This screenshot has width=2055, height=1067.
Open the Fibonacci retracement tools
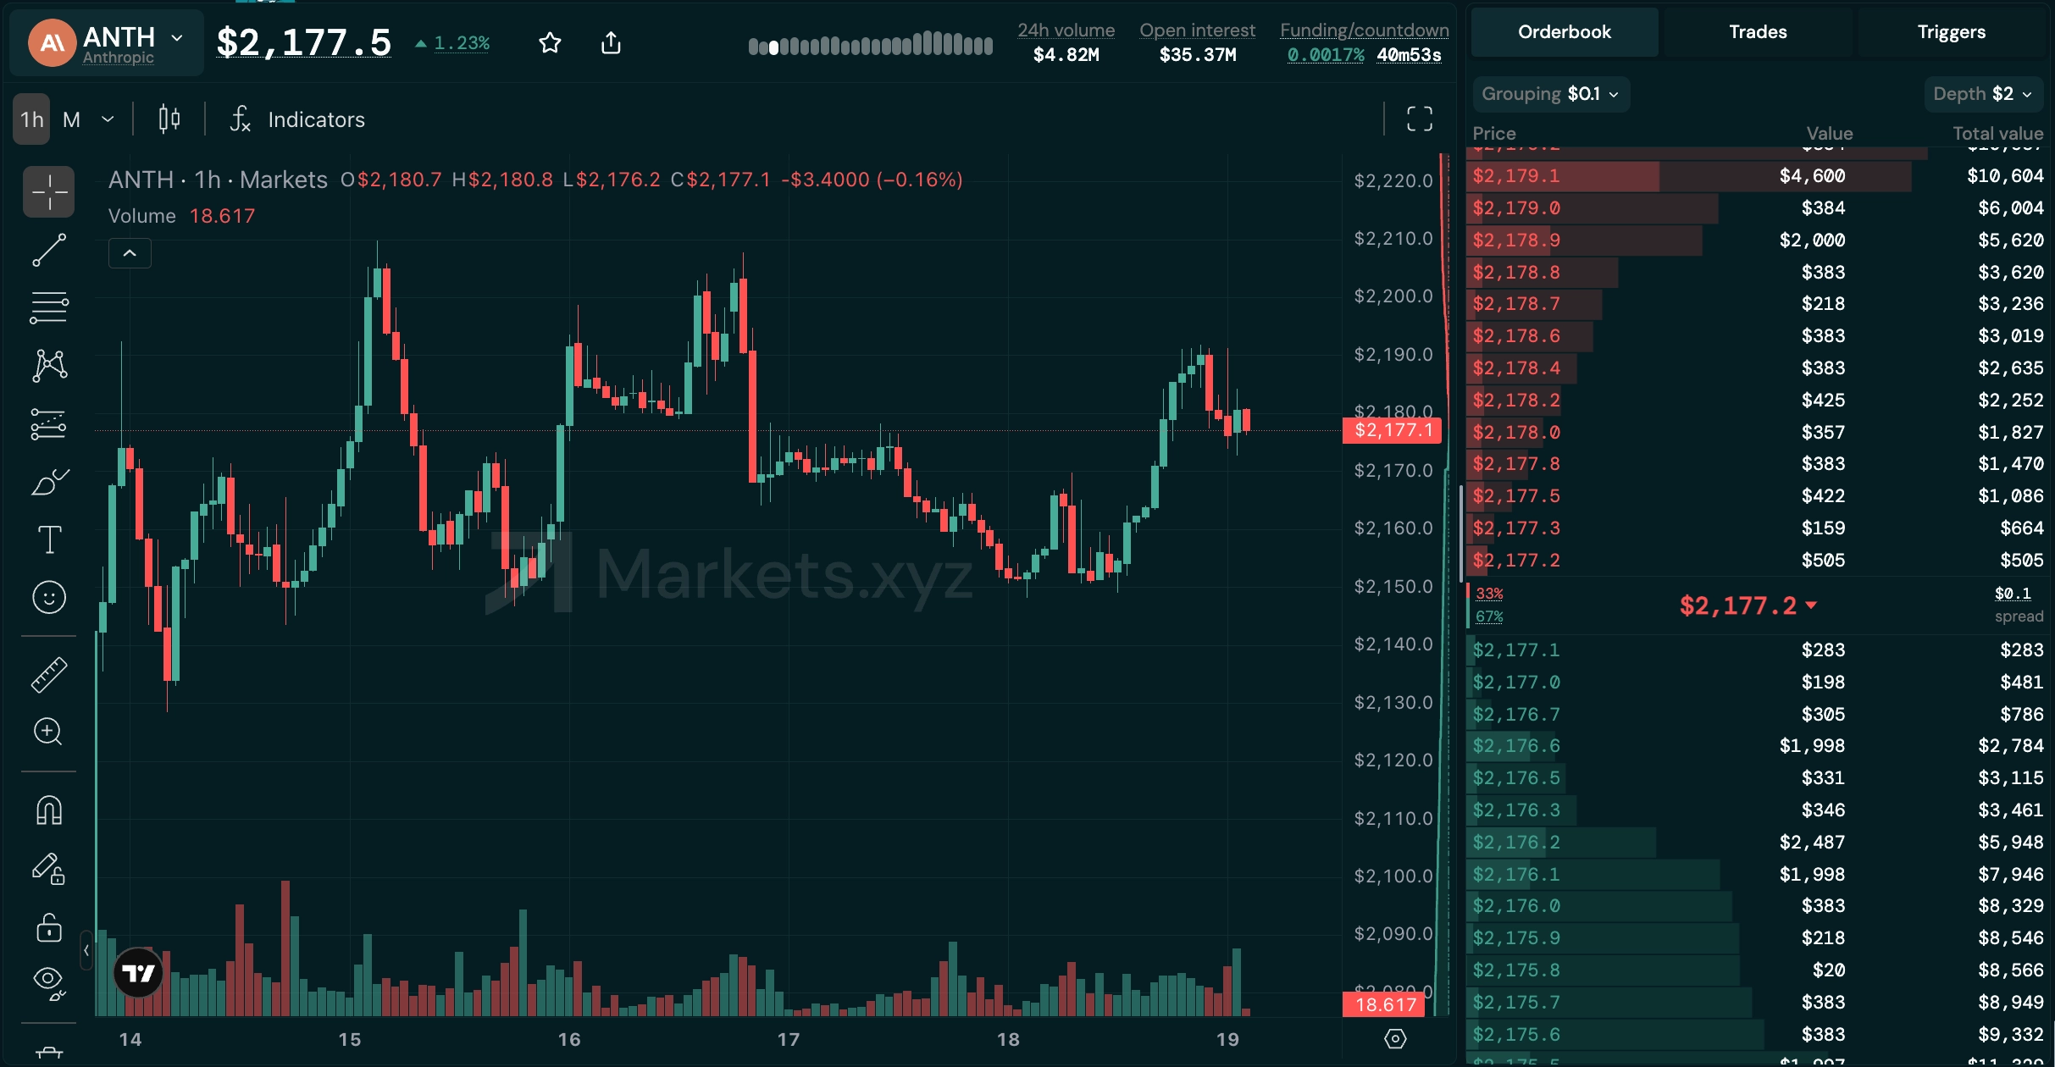pos(49,307)
